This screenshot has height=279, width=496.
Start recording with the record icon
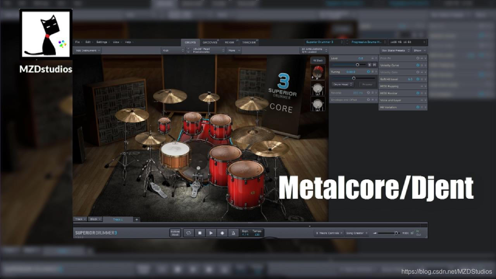(222, 233)
